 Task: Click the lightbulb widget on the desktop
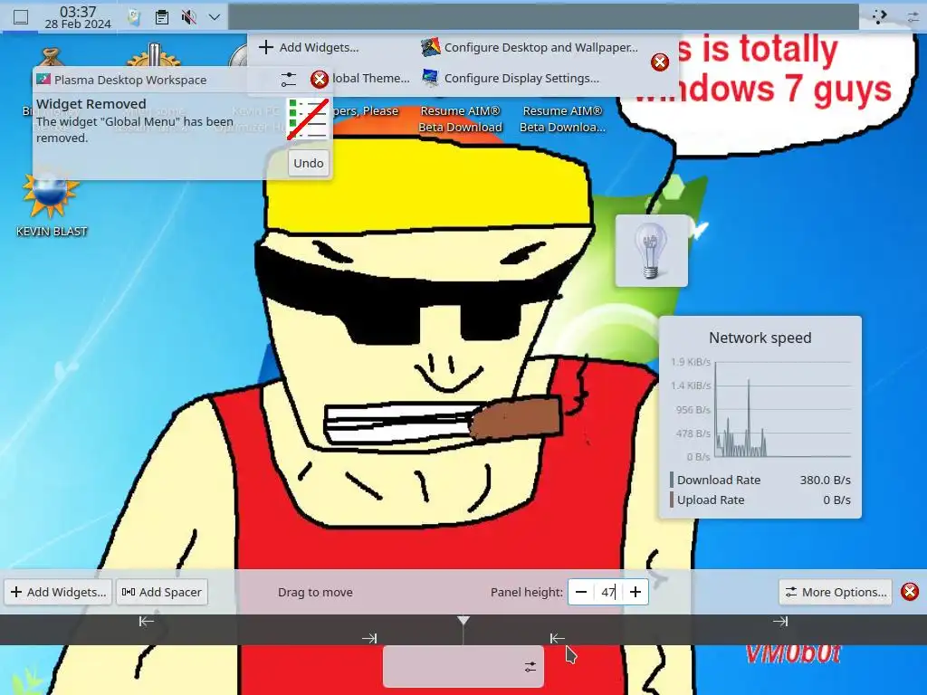point(652,251)
